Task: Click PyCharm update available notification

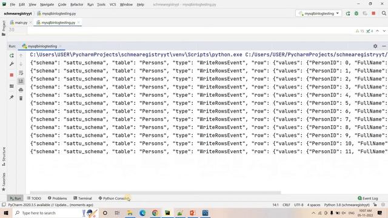Action: click(51, 205)
